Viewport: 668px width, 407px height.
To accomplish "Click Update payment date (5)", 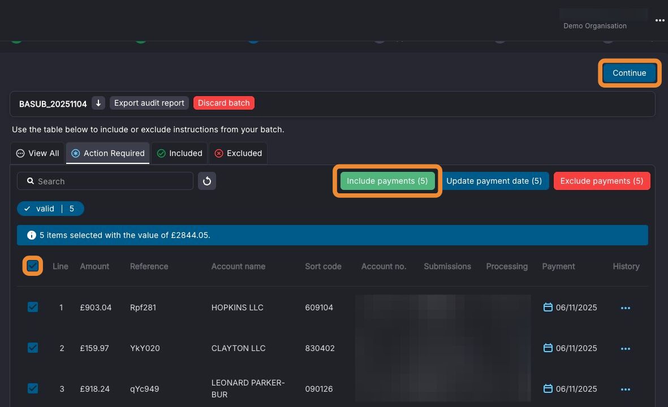I will [494, 181].
